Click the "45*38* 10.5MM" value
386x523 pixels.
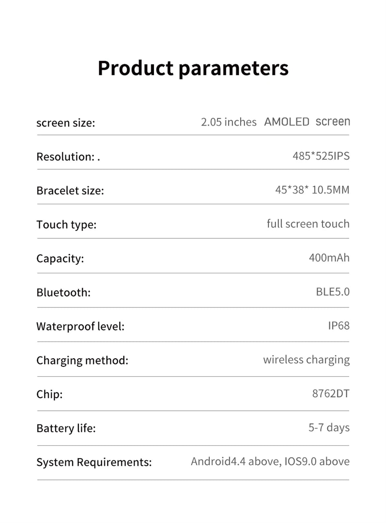coord(312,190)
